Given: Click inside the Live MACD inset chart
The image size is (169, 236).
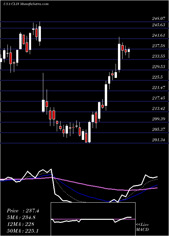Looking at the screenshot, I should 93,219.
